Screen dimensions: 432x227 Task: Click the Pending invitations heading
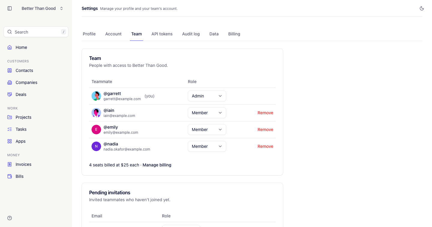pyautogui.click(x=110, y=193)
